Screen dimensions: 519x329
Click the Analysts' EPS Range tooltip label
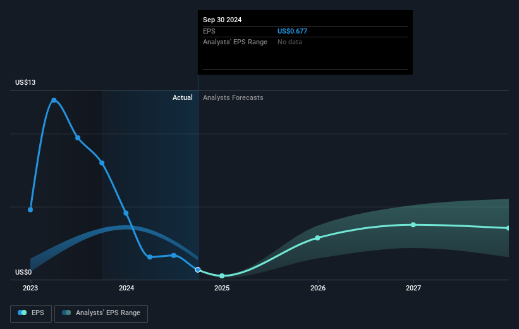(x=235, y=42)
